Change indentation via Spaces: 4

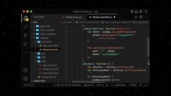click(x=89, y=85)
